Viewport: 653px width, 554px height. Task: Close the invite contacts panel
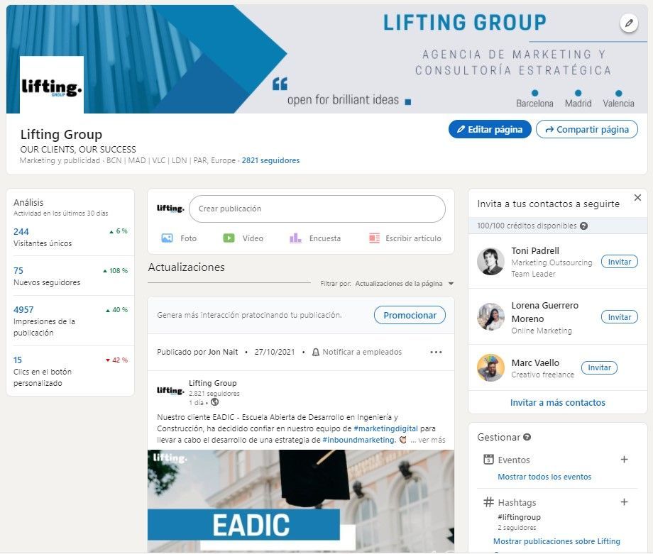pyautogui.click(x=637, y=198)
